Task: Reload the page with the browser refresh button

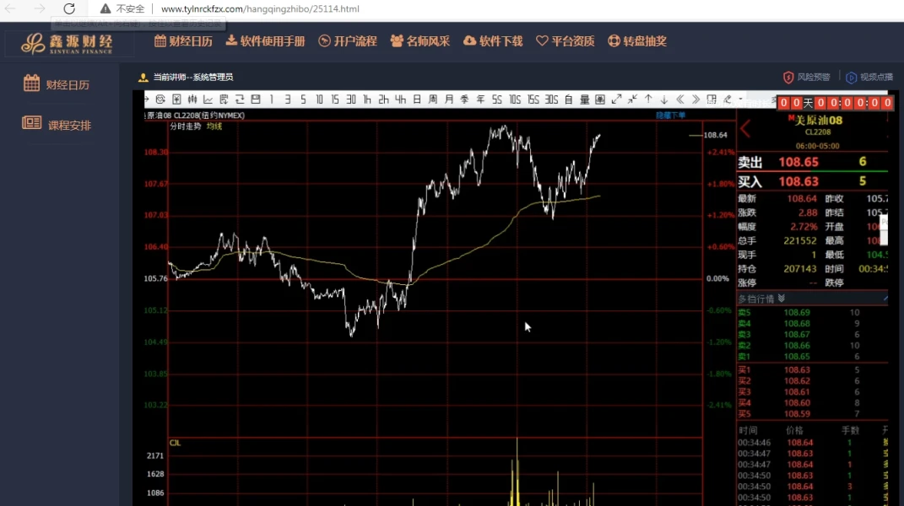Action: click(x=69, y=8)
